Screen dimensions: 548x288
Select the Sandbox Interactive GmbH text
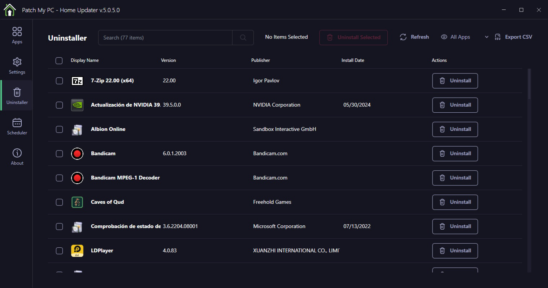click(284, 129)
